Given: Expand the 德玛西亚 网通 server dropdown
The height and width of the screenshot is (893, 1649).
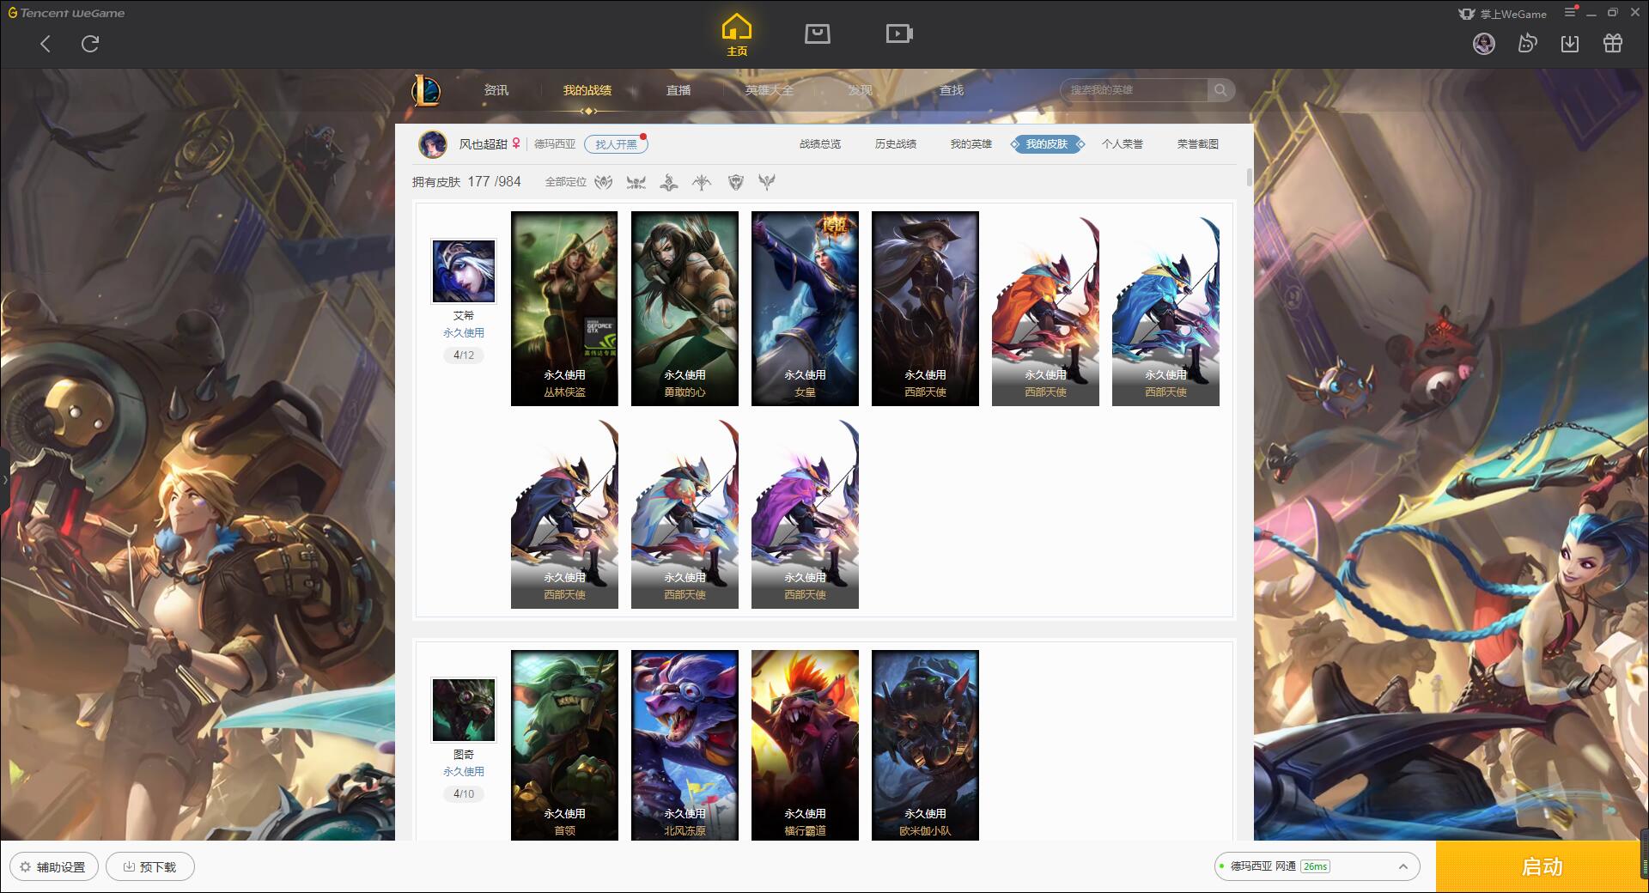Looking at the screenshot, I should 1316,866.
